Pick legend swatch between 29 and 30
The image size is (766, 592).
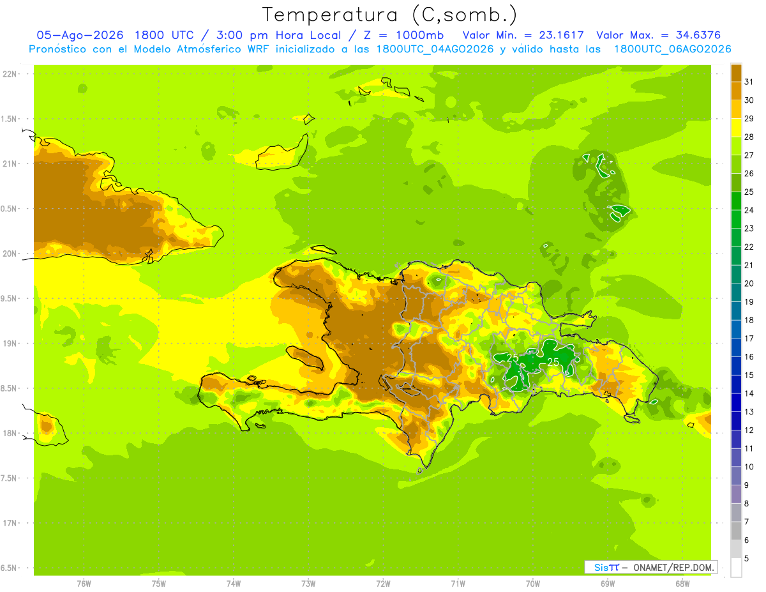[x=736, y=109]
